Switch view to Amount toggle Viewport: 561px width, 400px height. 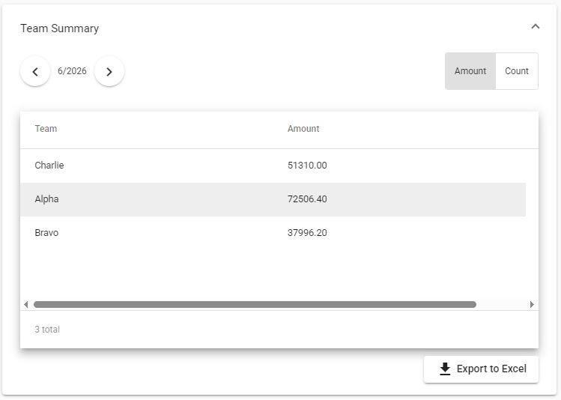470,71
